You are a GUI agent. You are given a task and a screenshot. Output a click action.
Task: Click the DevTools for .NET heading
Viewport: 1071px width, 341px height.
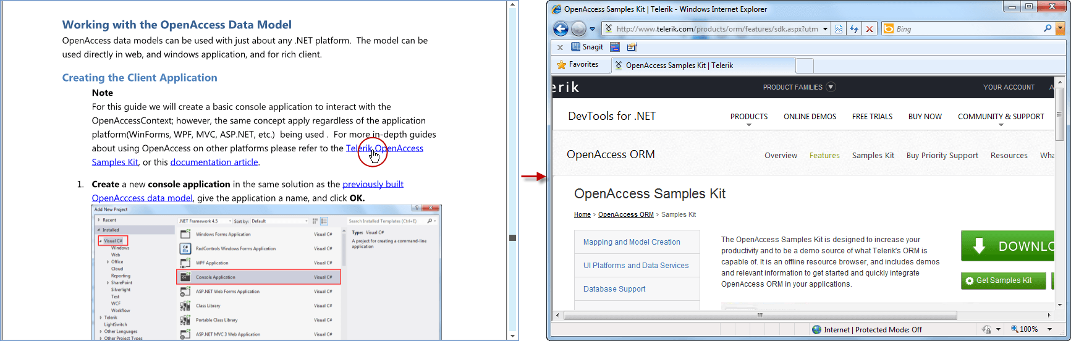(x=612, y=116)
